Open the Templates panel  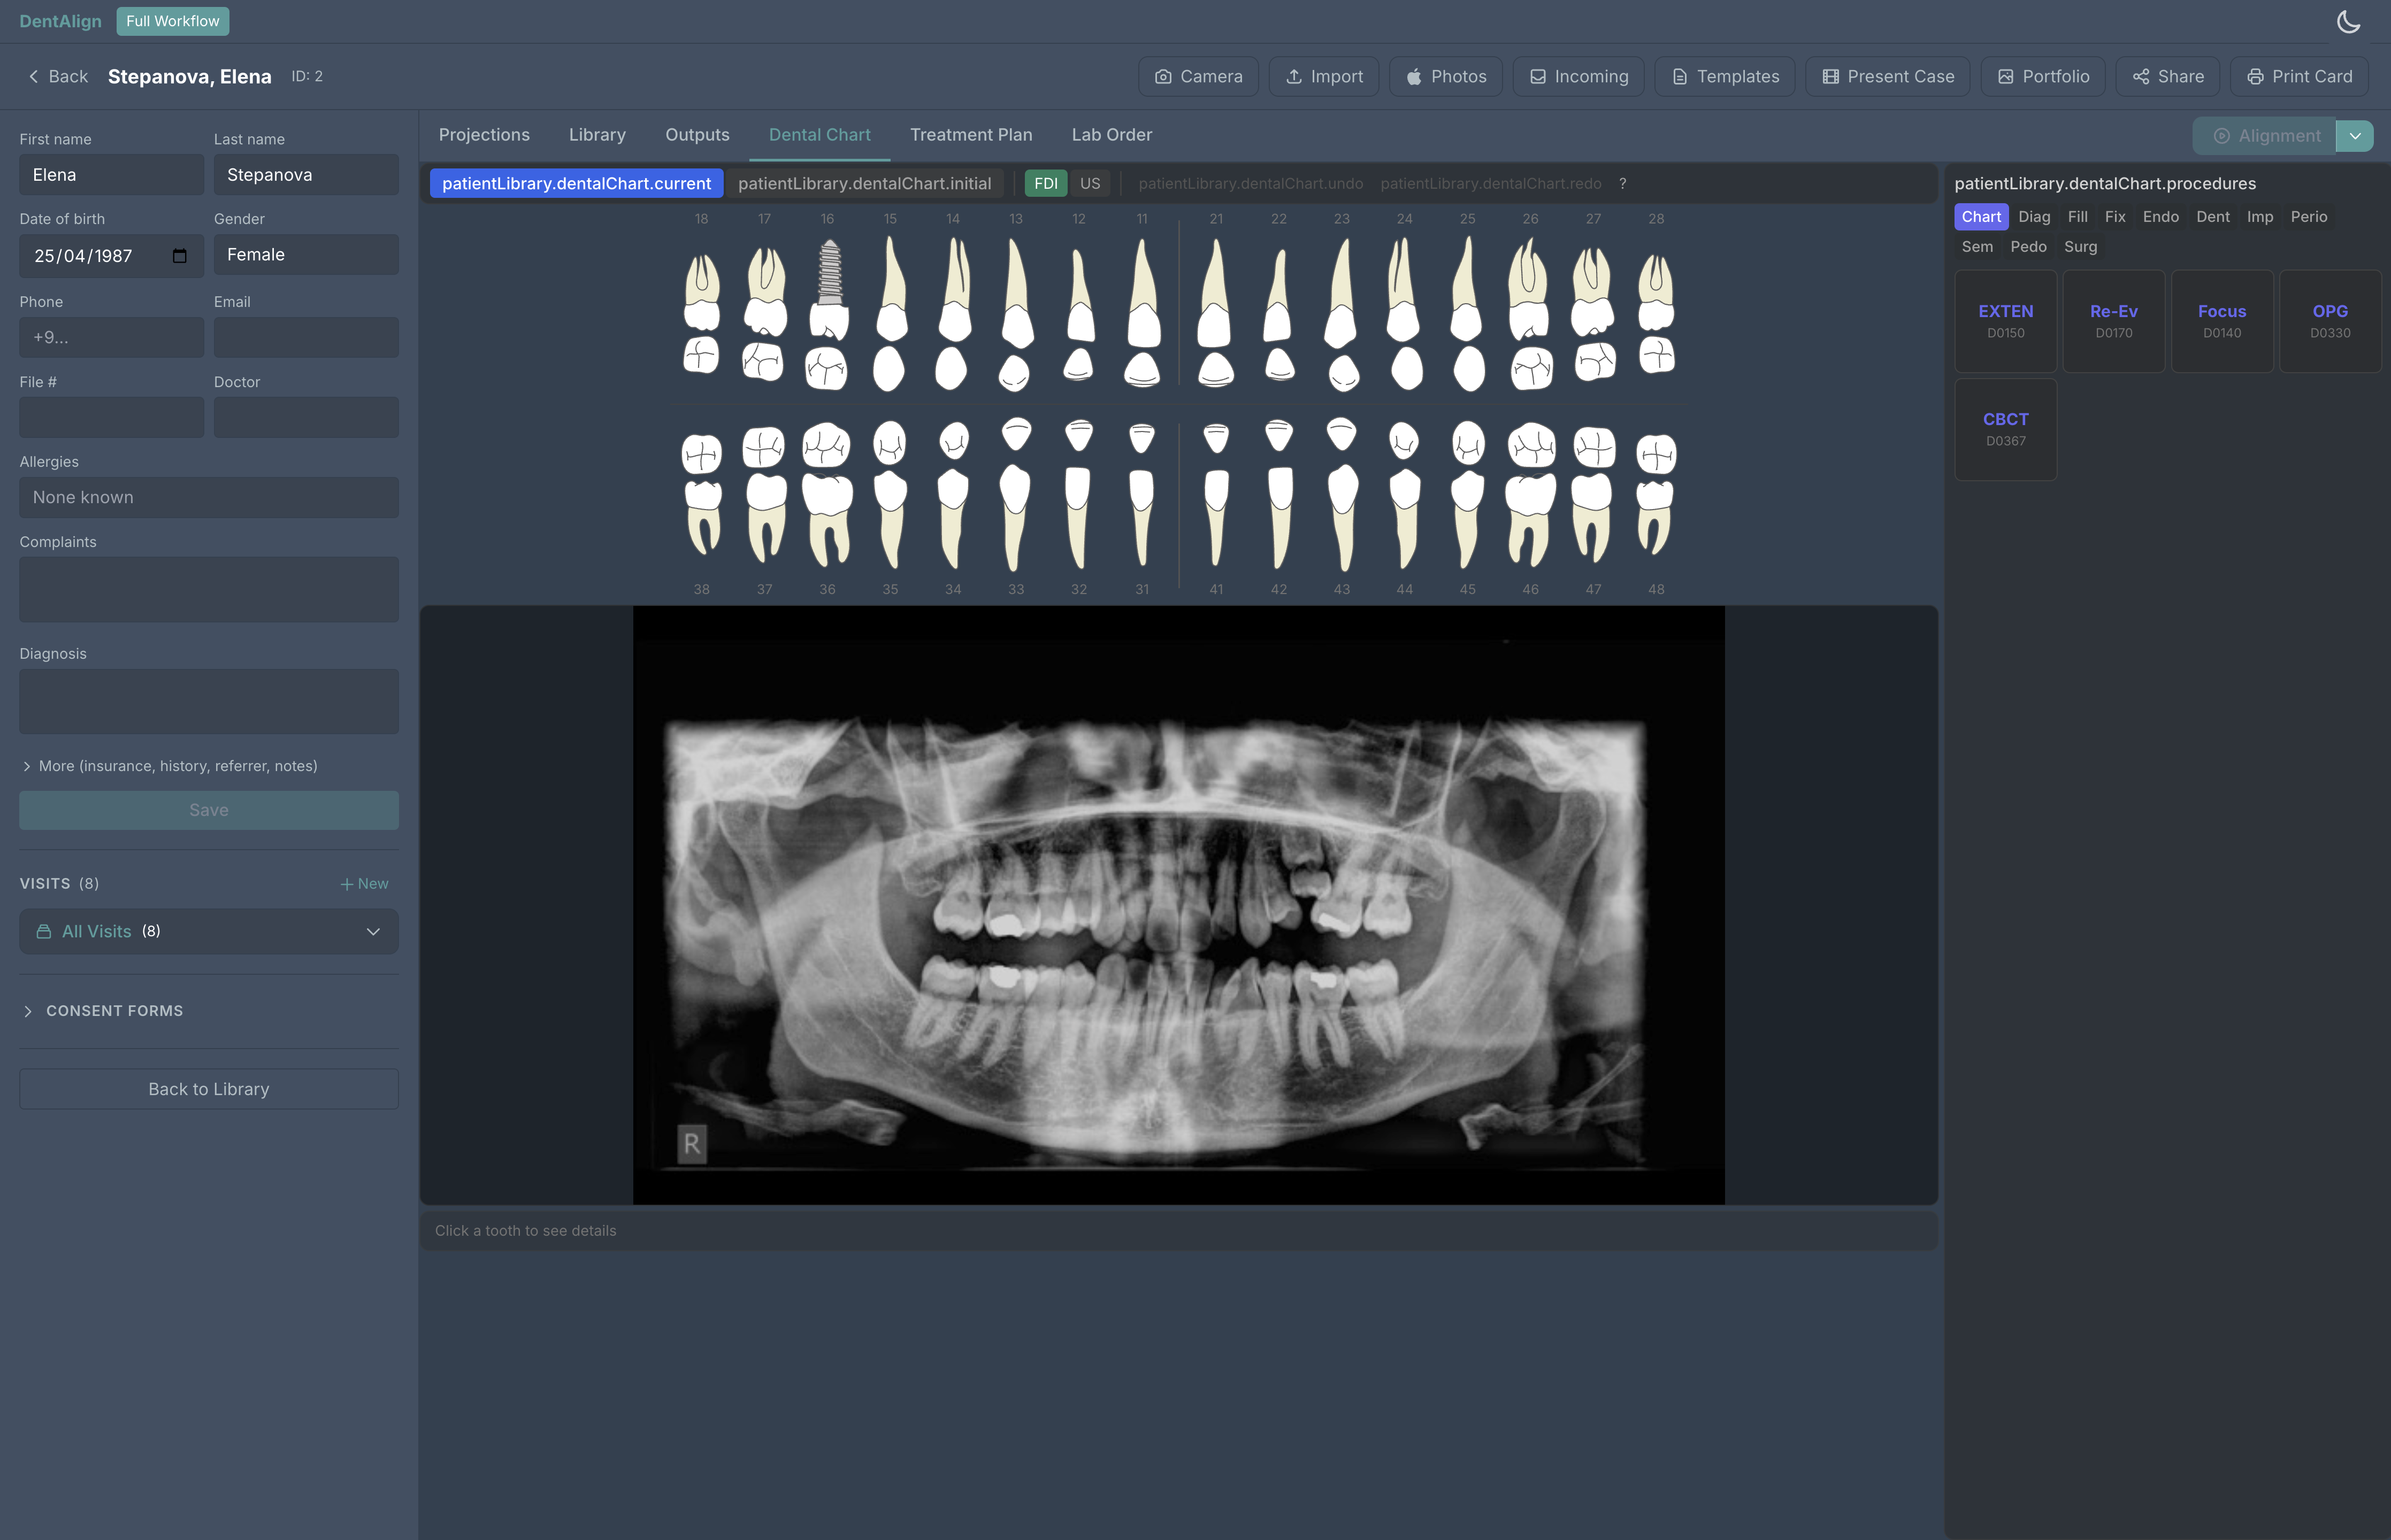(1723, 76)
